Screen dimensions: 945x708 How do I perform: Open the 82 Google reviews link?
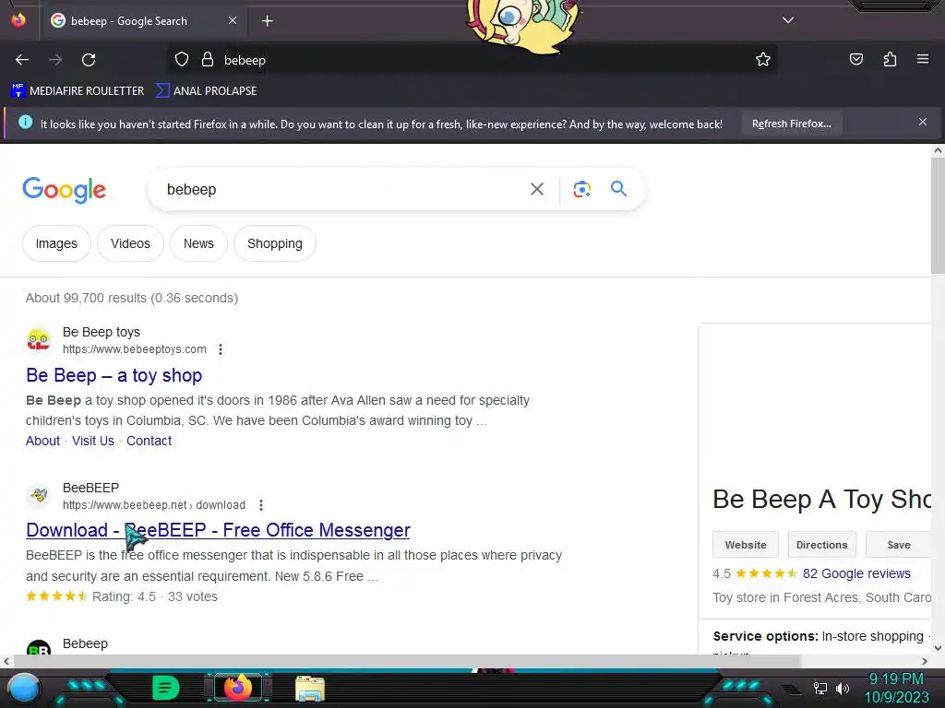[856, 573]
